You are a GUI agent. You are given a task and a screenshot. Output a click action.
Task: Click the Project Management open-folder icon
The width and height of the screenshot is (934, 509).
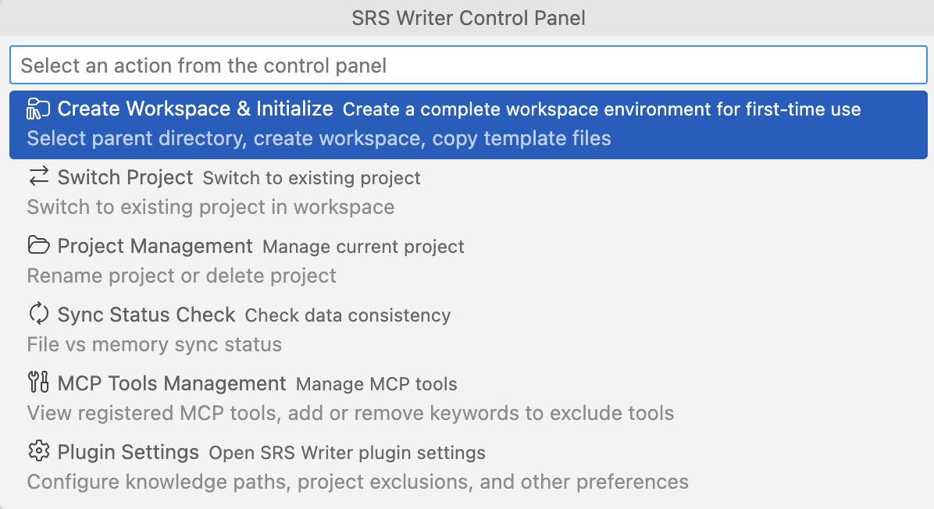(x=39, y=245)
